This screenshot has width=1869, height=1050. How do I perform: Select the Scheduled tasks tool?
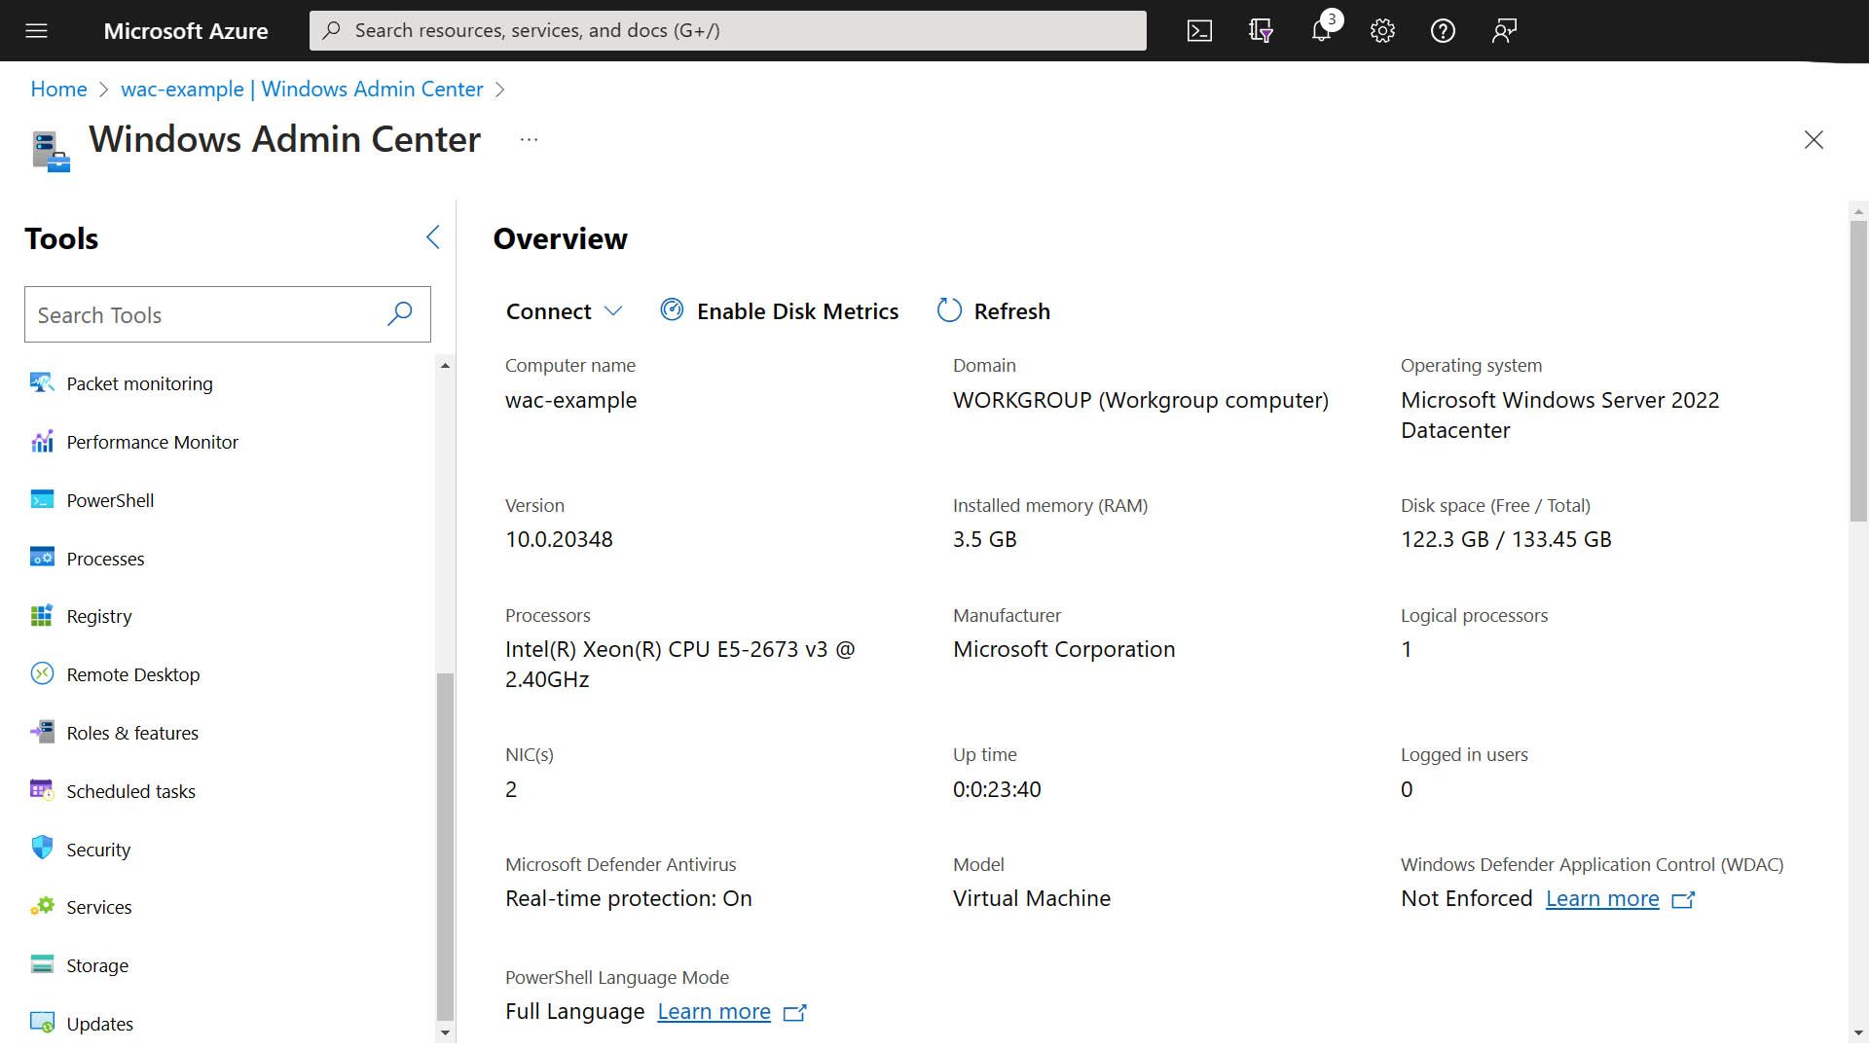(130, 791)
